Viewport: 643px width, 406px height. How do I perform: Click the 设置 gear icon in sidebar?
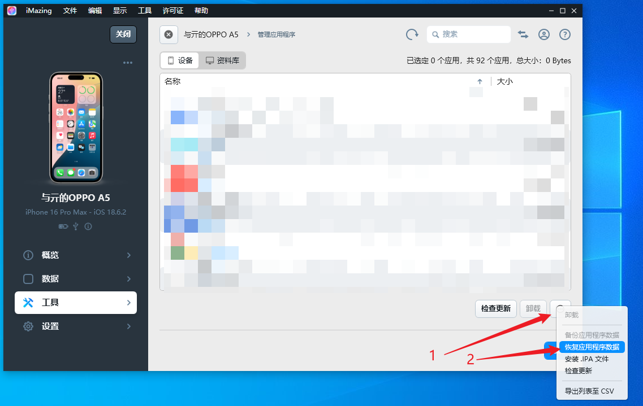pyautogui.click(x=28, y=326)
